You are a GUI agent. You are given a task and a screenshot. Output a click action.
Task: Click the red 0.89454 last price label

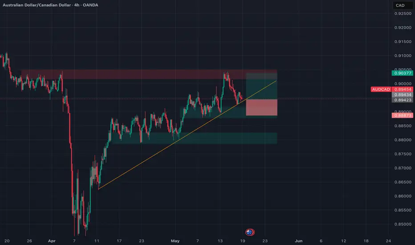tap(403, 89)
